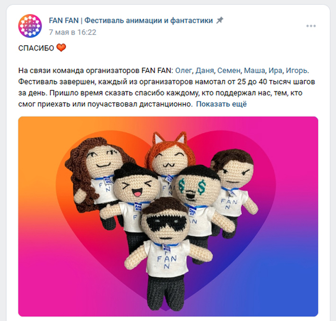Click the pinned post pin icon
This screenshot has width=336, height=321.
[x=220, y=20]
